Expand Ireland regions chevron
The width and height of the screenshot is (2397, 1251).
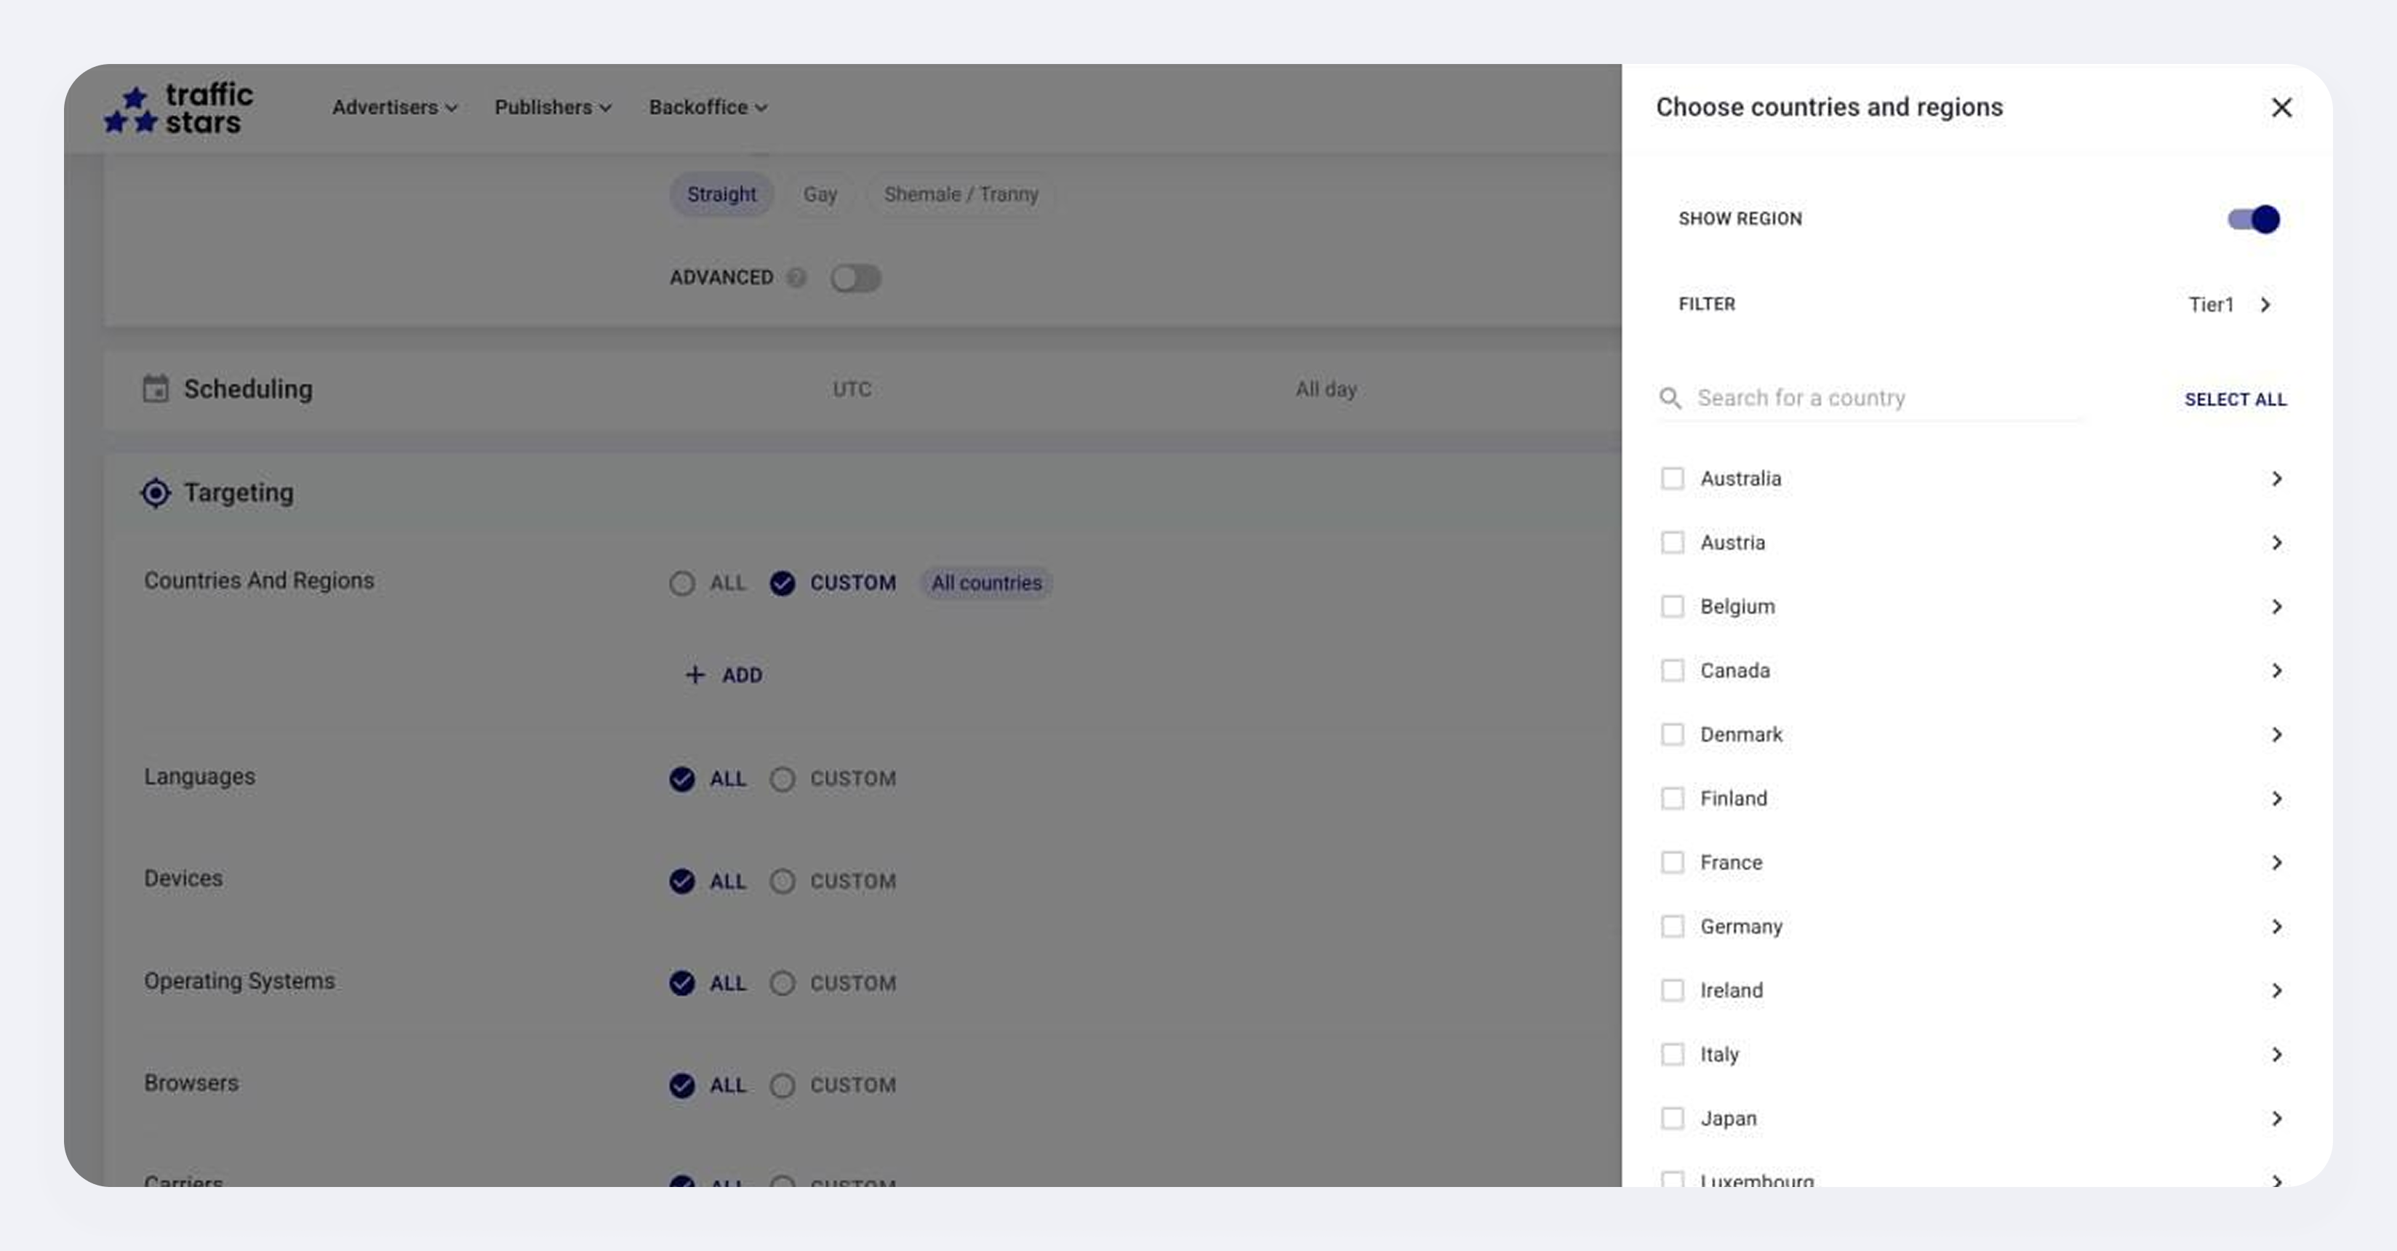(2276, 991)
